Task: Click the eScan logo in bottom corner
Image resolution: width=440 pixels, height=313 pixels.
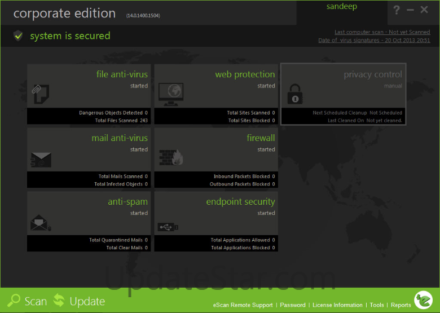Action: pyautogui.click(x=423, y=301)
